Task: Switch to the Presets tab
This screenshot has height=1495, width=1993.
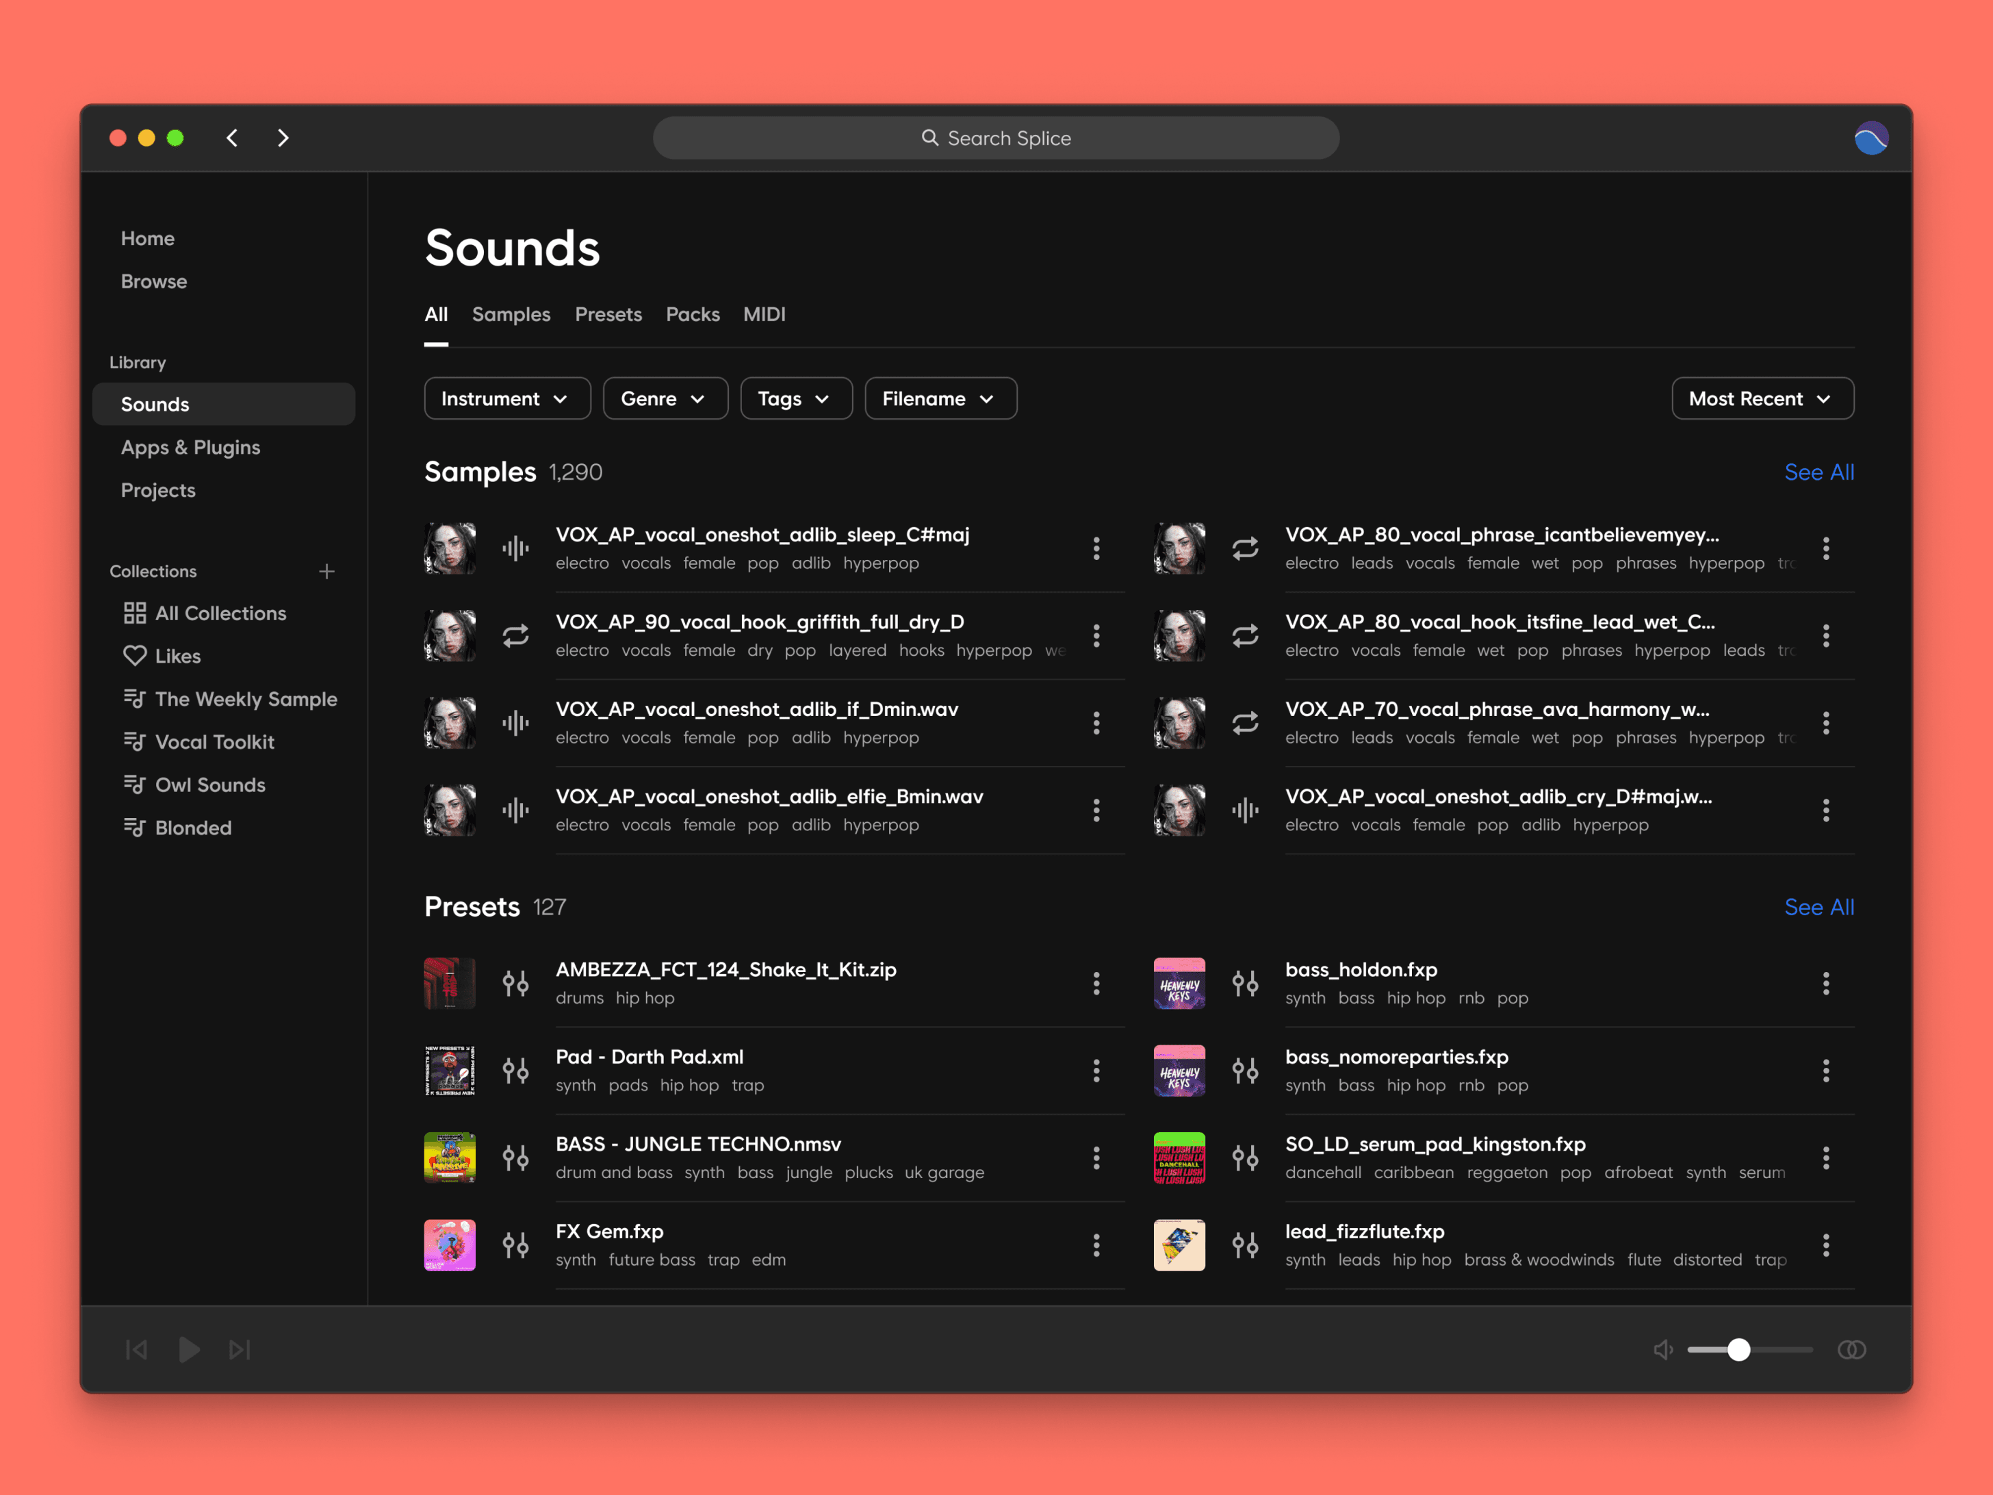Action: coord(608,314)
